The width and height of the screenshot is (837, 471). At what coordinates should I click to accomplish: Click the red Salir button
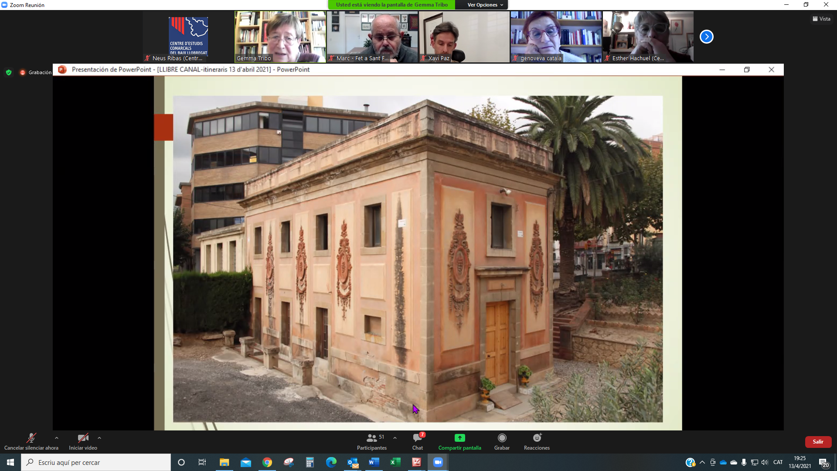point(818,442)
